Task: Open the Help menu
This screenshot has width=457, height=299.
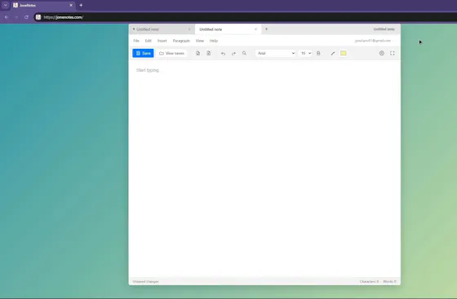Action: [214, 41]
